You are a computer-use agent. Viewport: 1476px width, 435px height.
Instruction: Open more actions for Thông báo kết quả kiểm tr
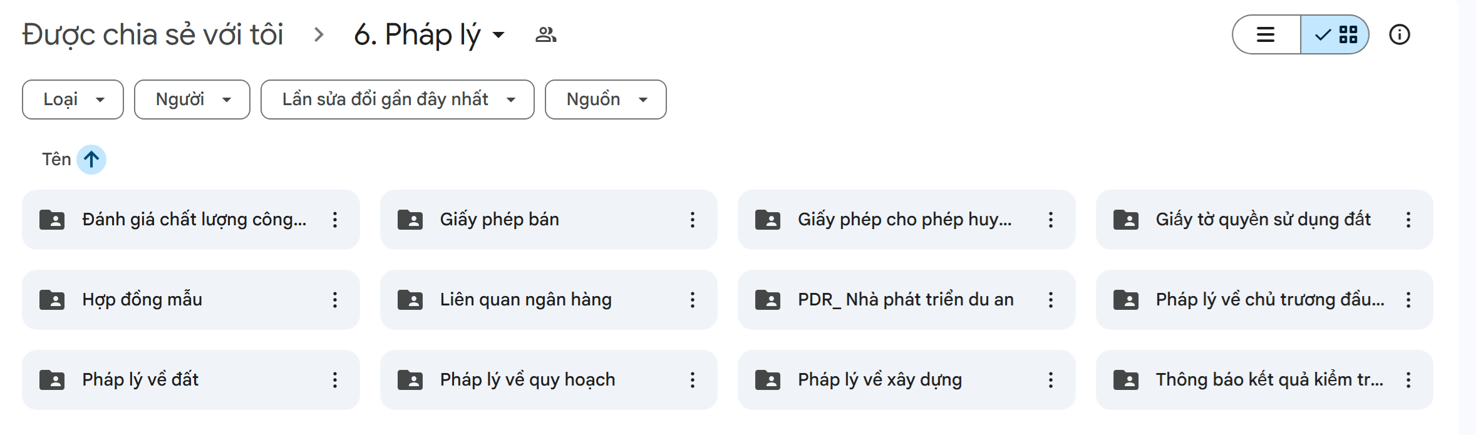[1408, 380]
